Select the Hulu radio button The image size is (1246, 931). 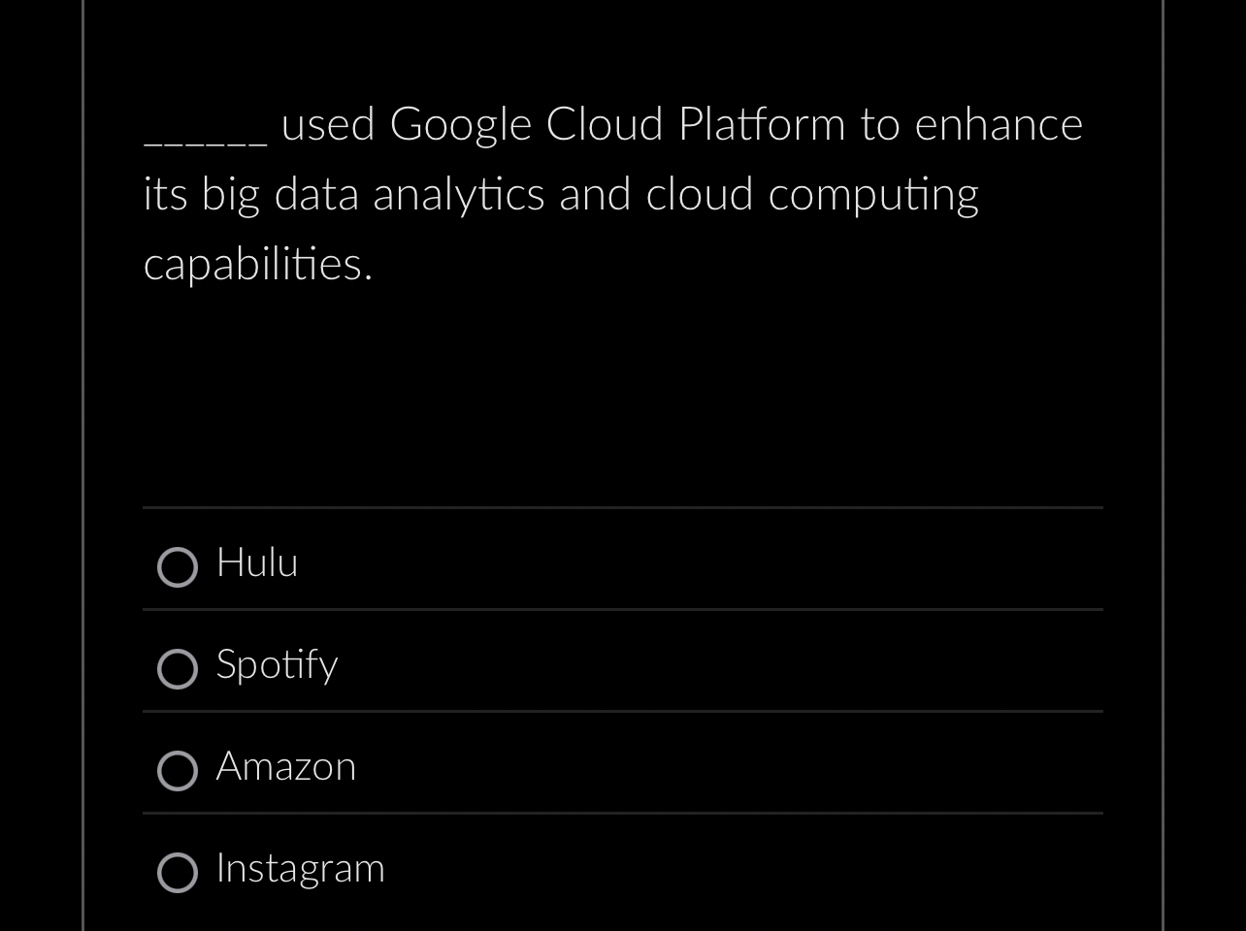(x=178, y=566)
